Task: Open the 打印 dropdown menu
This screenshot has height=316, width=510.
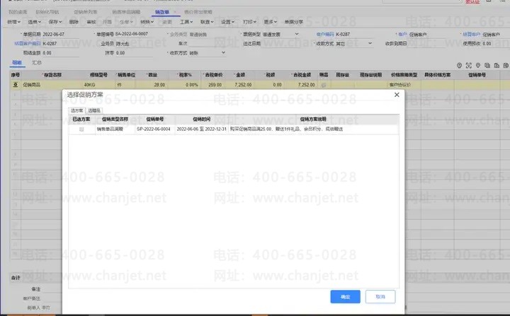Action: (x=249, y=22)
